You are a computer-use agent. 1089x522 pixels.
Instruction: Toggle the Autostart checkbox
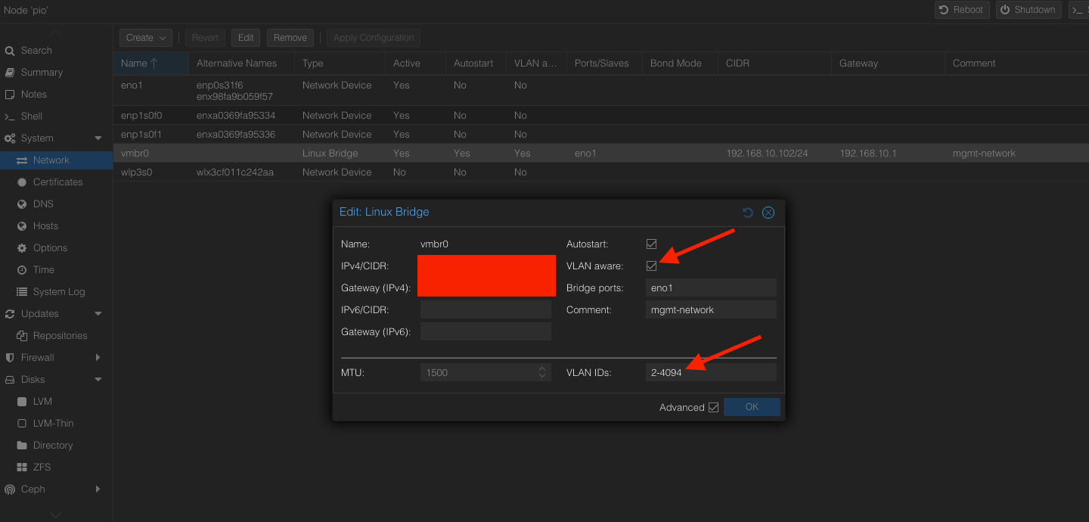pyautogui.click(x=651, y=244)
